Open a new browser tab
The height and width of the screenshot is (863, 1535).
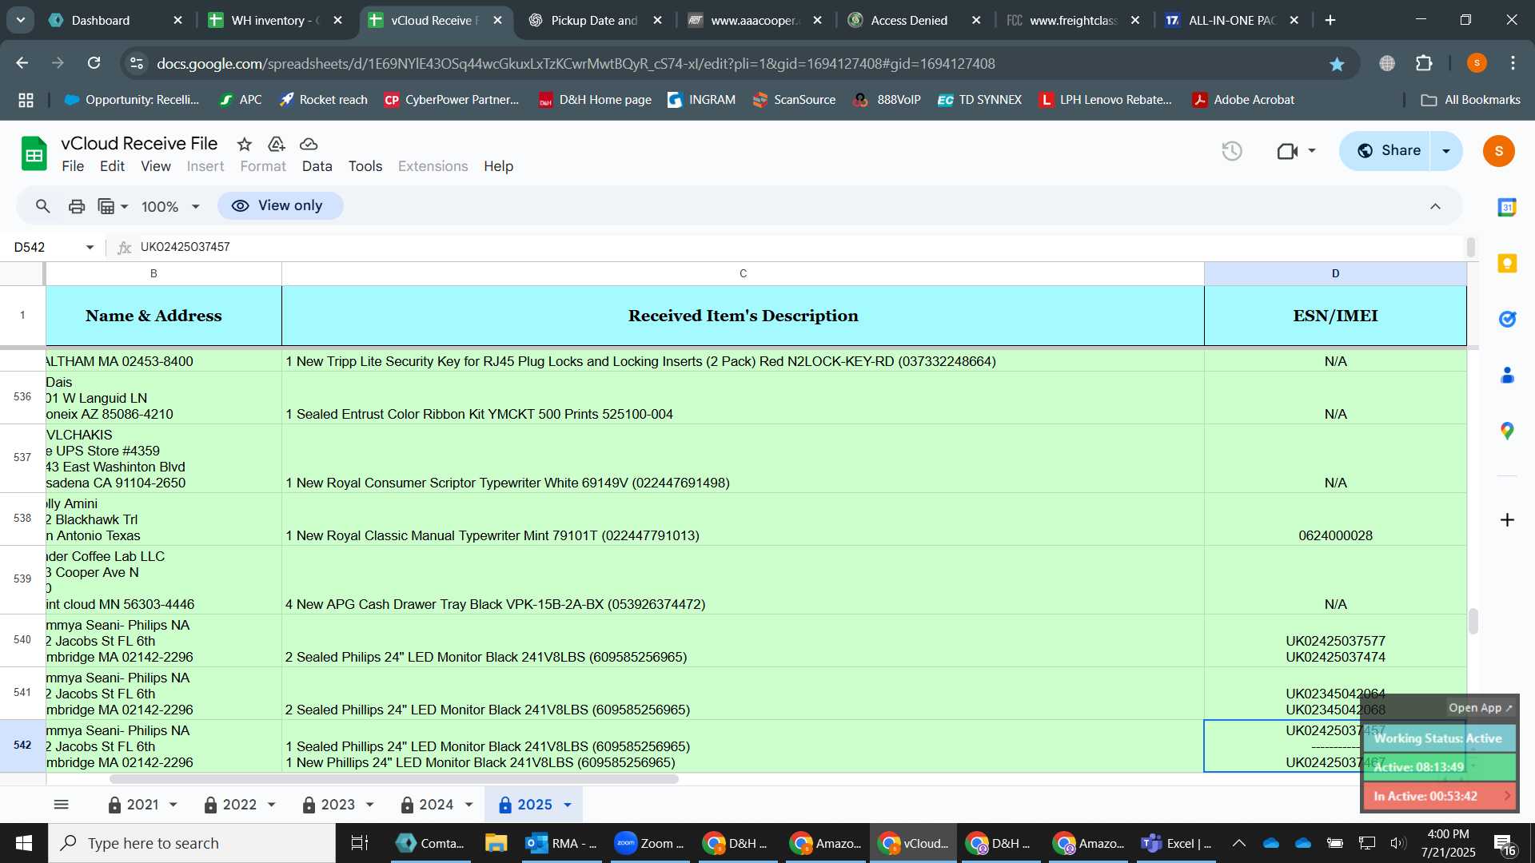tap(1330, 20)
